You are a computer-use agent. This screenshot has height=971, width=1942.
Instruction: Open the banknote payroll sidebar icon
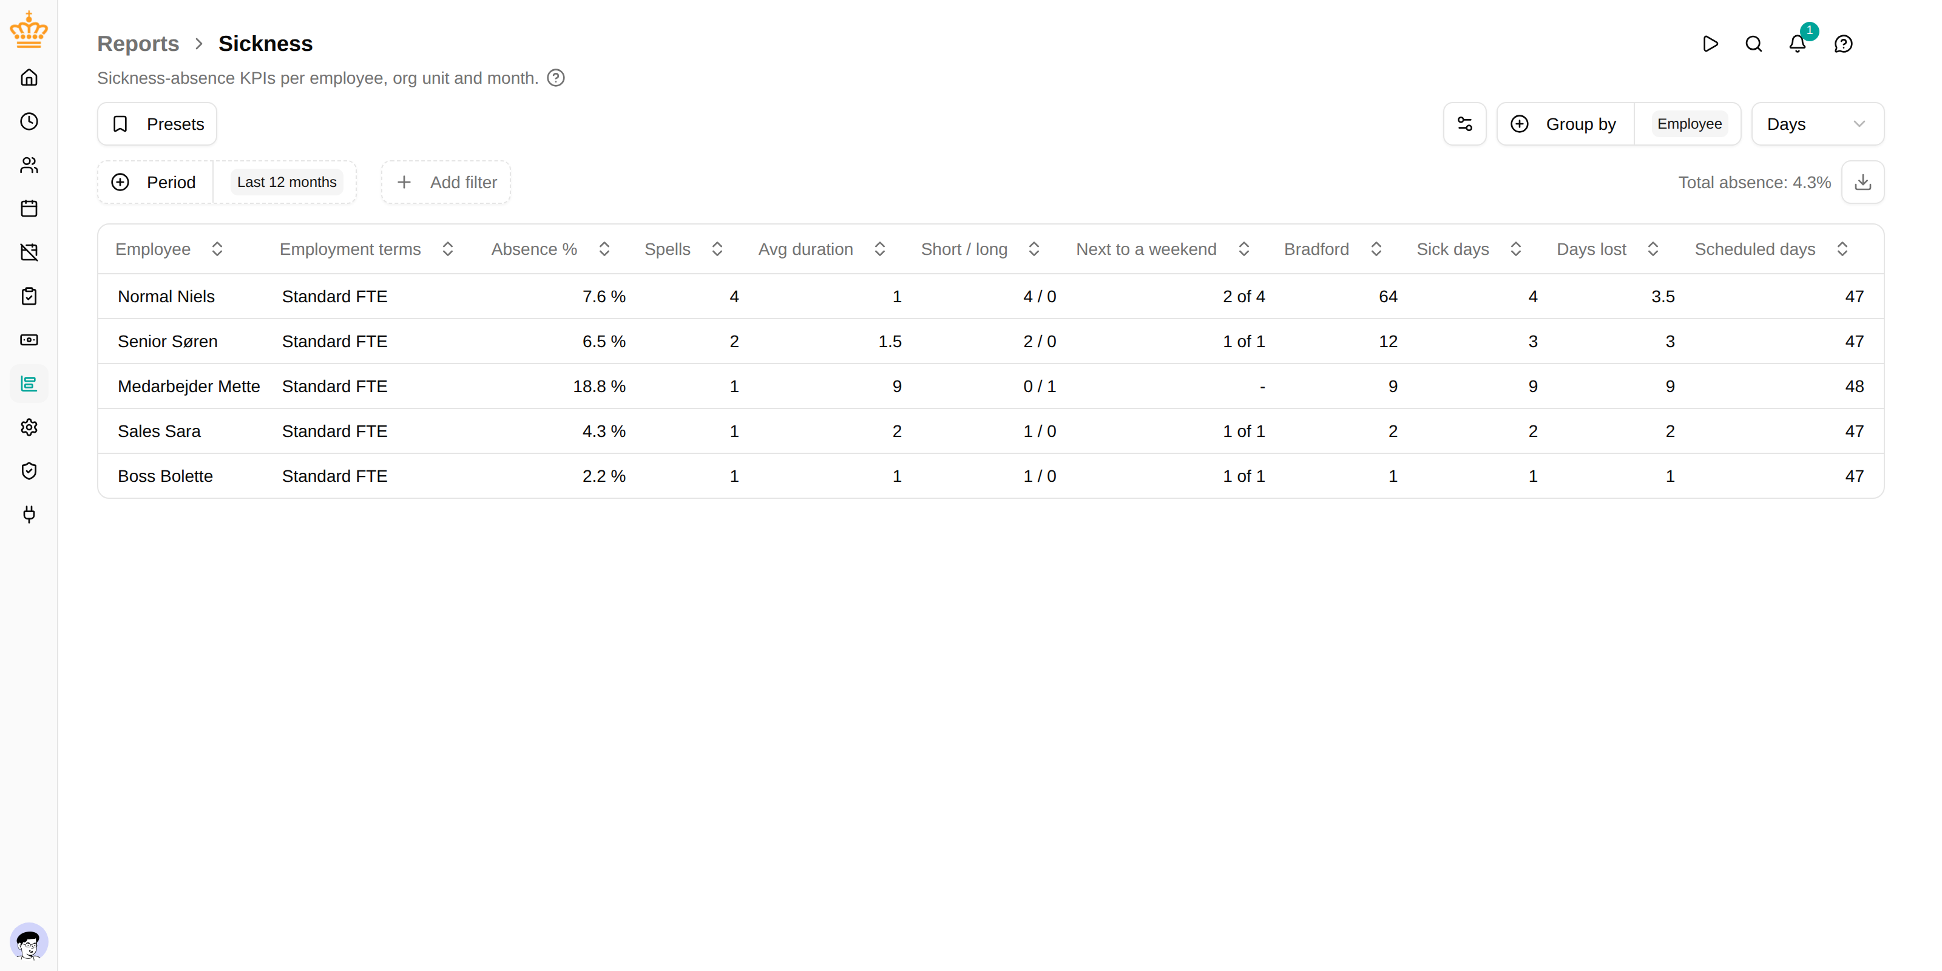tap(29, 340)
